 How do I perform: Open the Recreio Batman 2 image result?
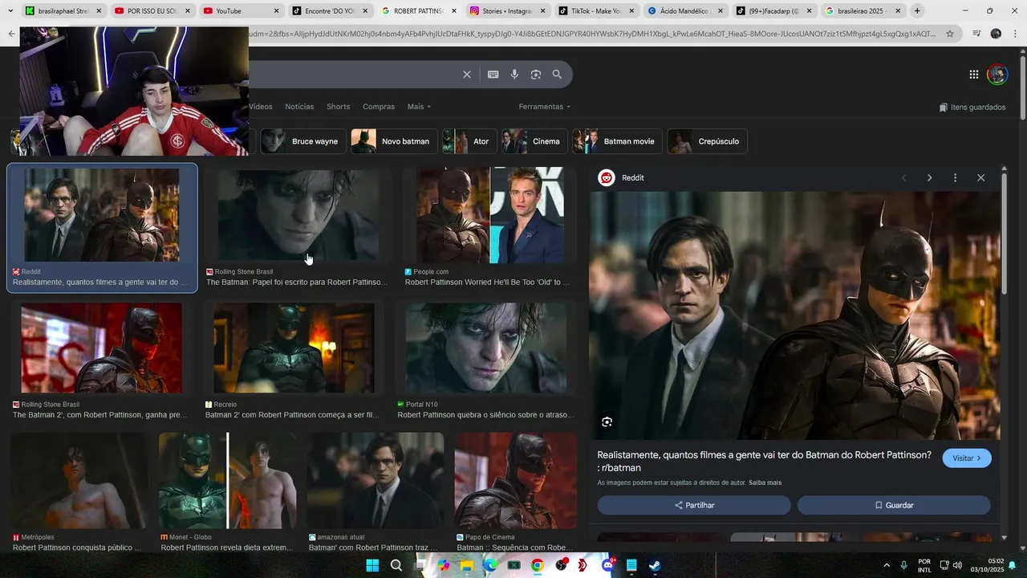click(294, 348)
